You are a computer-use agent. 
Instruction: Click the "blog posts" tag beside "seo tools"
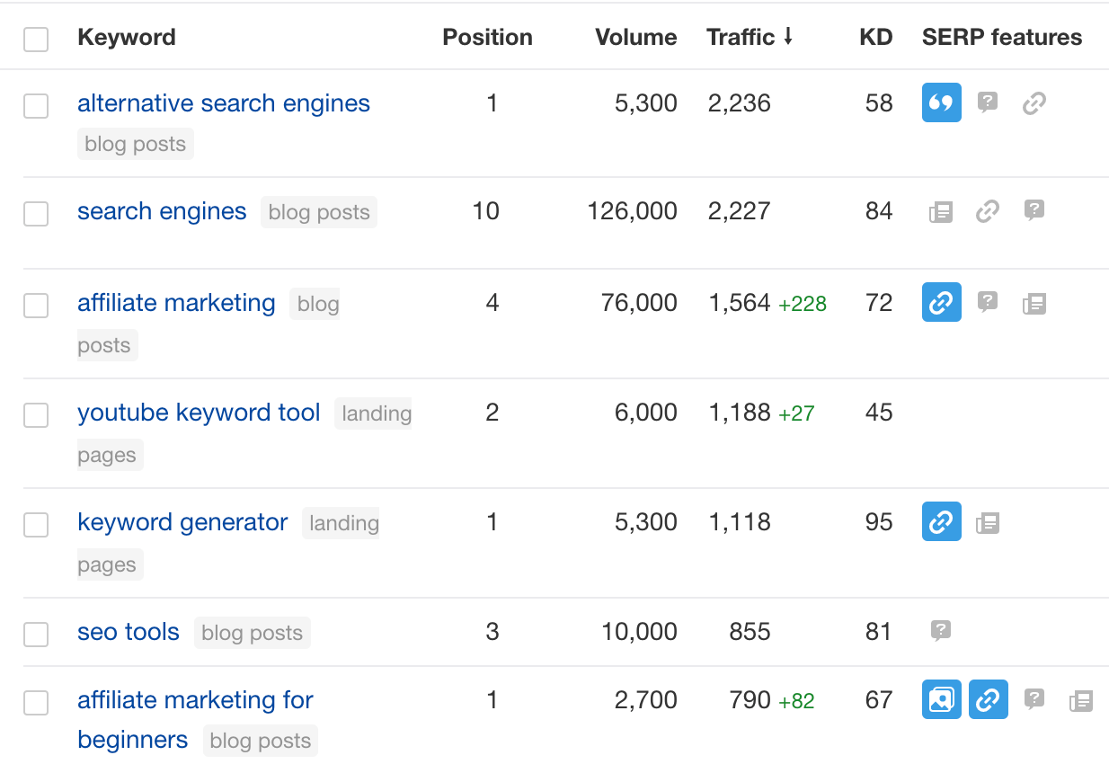(252, 632)
